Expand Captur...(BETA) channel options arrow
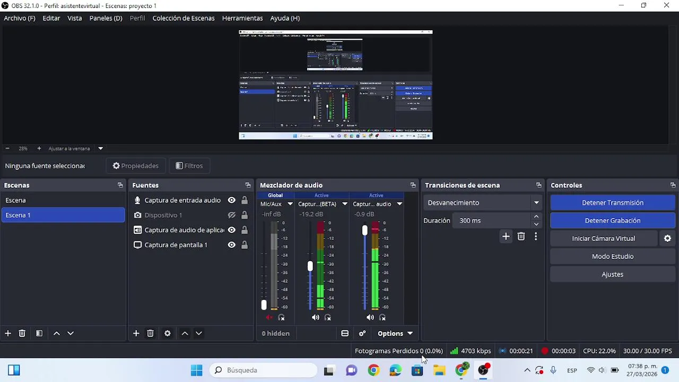This screenshot has width=679, height=382. (x=345, y=204)
